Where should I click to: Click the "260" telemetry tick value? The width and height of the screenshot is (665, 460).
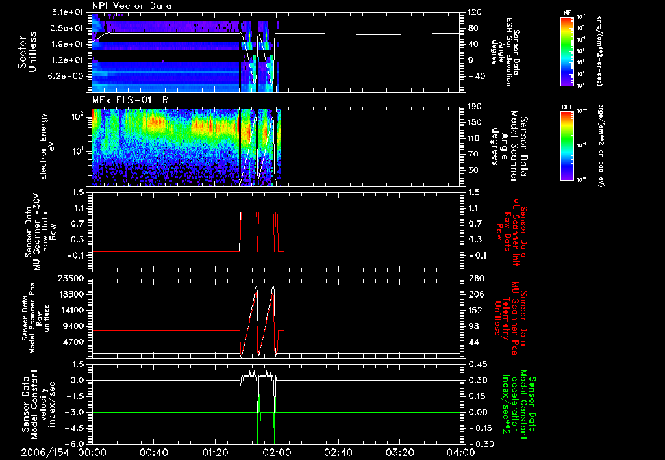click(475, 279)
